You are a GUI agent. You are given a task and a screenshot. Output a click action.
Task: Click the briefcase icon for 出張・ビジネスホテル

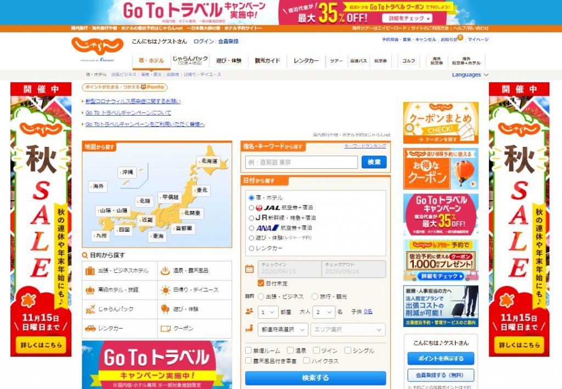[90, 271]
